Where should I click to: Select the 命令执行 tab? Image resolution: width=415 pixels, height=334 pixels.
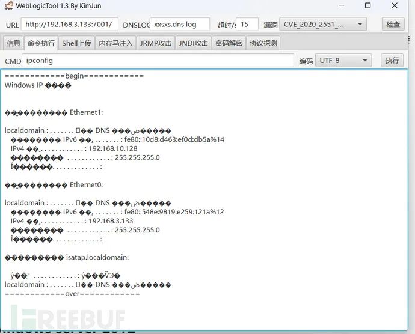click(41, 43)
